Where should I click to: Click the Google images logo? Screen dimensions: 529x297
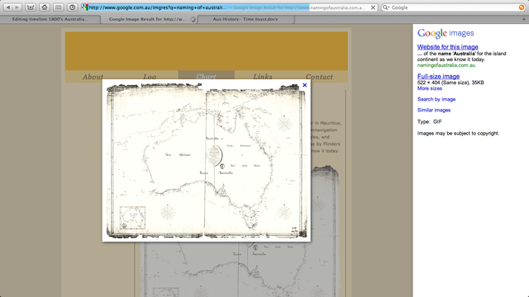point(446,33)
